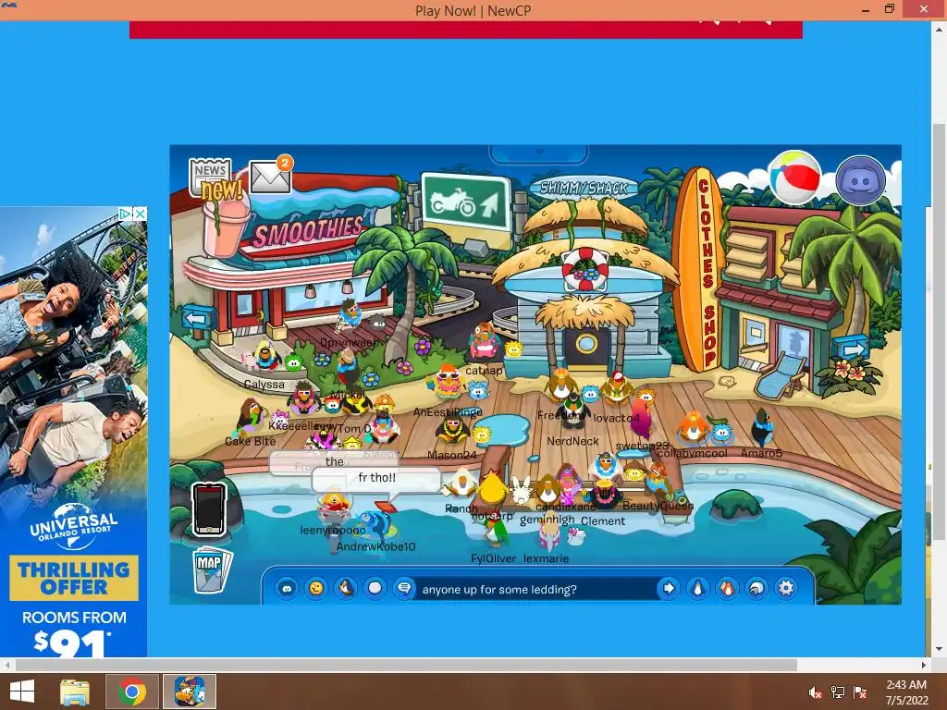Open the News newspaper icon
Image resolution: width=947 pixels, height=710 pixels.
pyautogui.click(x=212, y=178)
